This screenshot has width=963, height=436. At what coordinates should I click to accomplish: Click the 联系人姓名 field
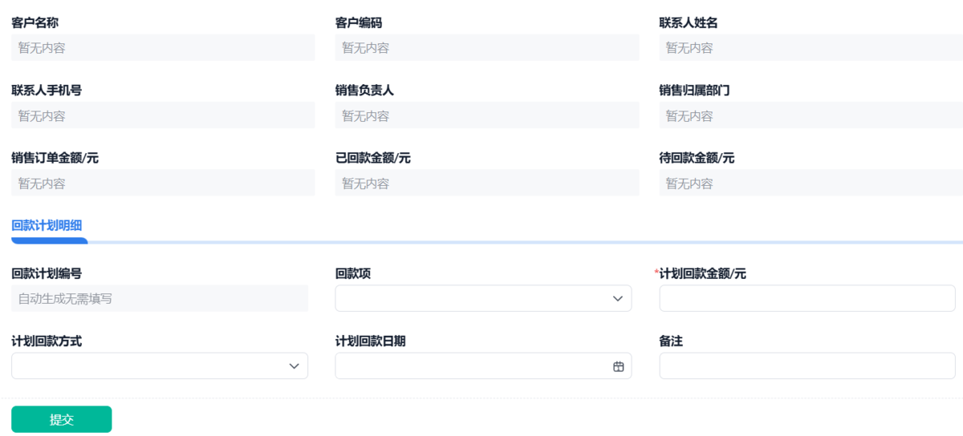[x=811, y=48]
